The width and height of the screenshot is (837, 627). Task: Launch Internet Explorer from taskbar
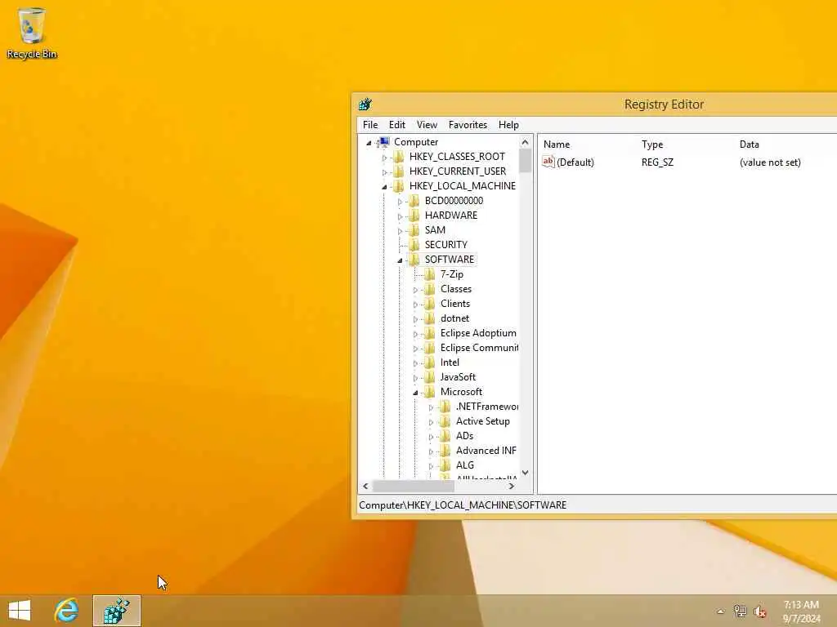(x=67, y=611)
